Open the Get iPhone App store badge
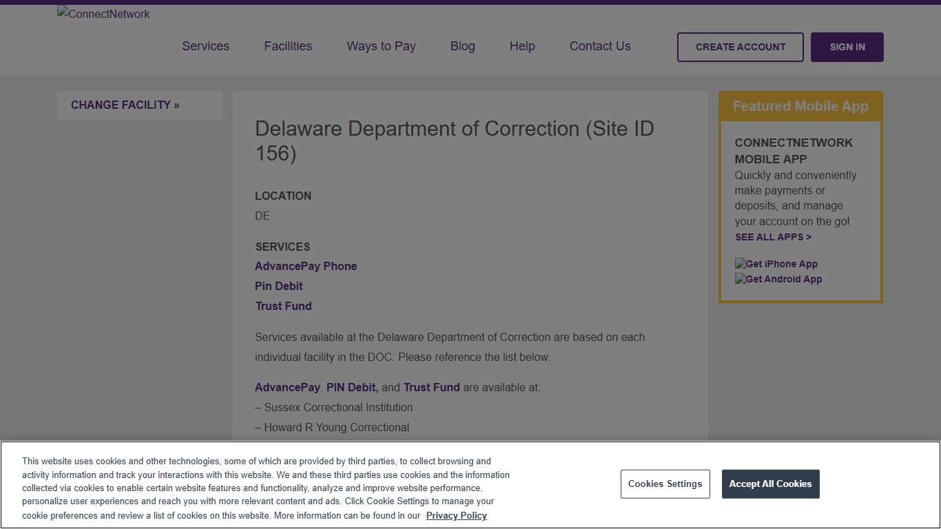Screen dimensions: 941x529 776,264
